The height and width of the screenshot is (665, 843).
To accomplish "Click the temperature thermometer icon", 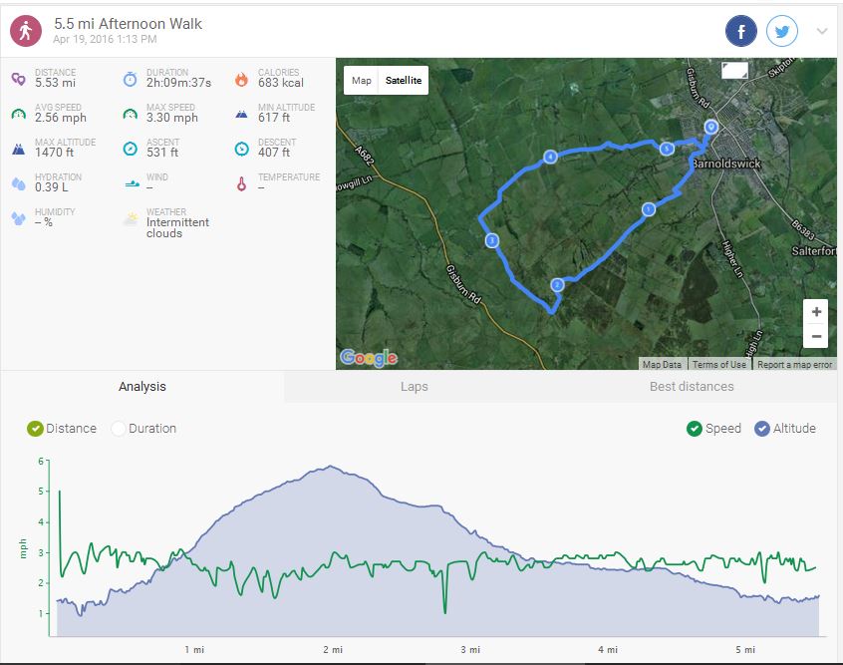I will coord(241,183).
